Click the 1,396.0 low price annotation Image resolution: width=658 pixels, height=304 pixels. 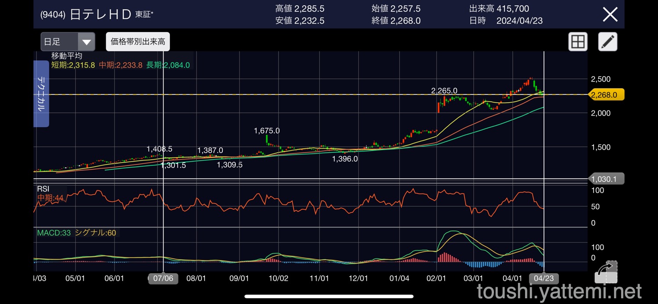[345, 159]
